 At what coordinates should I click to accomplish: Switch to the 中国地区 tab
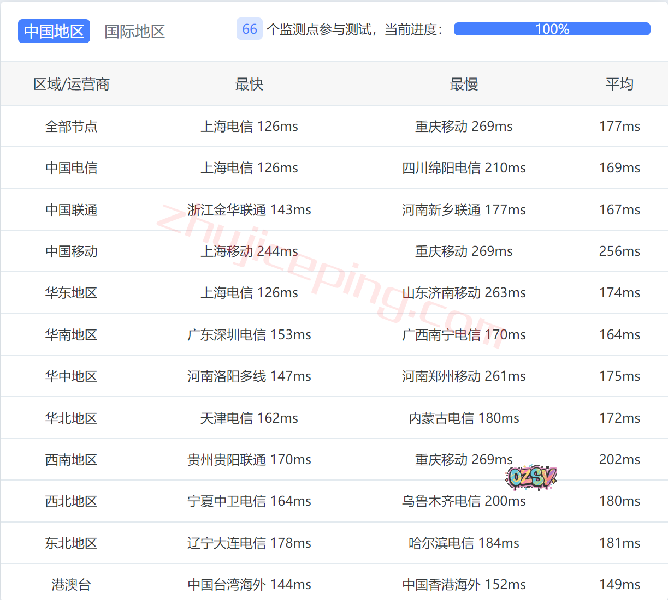pos(54,31)
